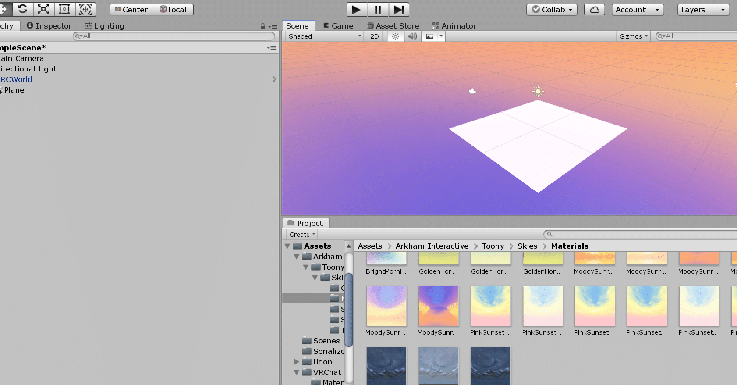Image resolution: width=737 pixels, height=385 pixels.
Task: Open the Shaded draw mode dropdown
Action: (325, 36)
